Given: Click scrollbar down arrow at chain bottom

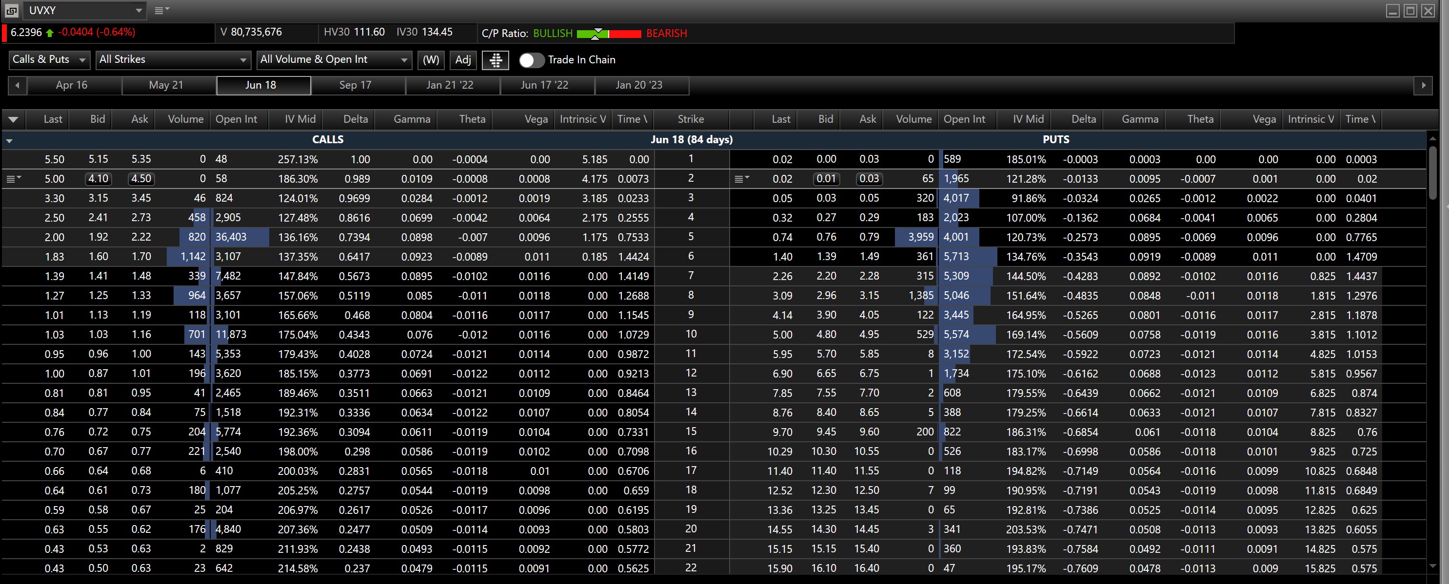Looking at the screenshot, I should tap(1432, 566).
